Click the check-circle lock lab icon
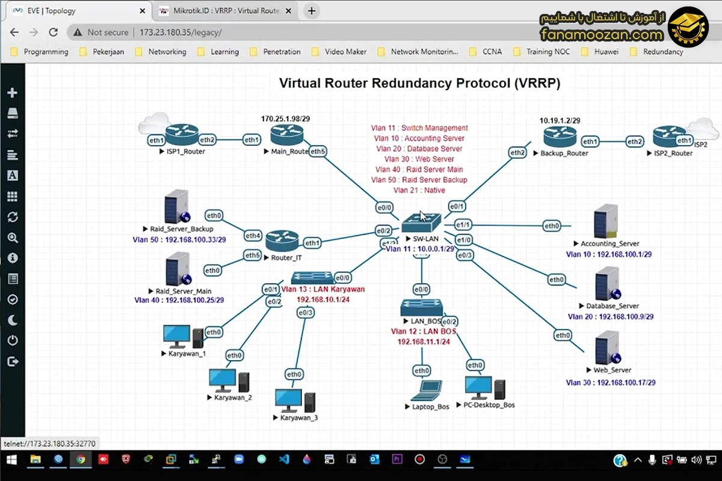 12,299
